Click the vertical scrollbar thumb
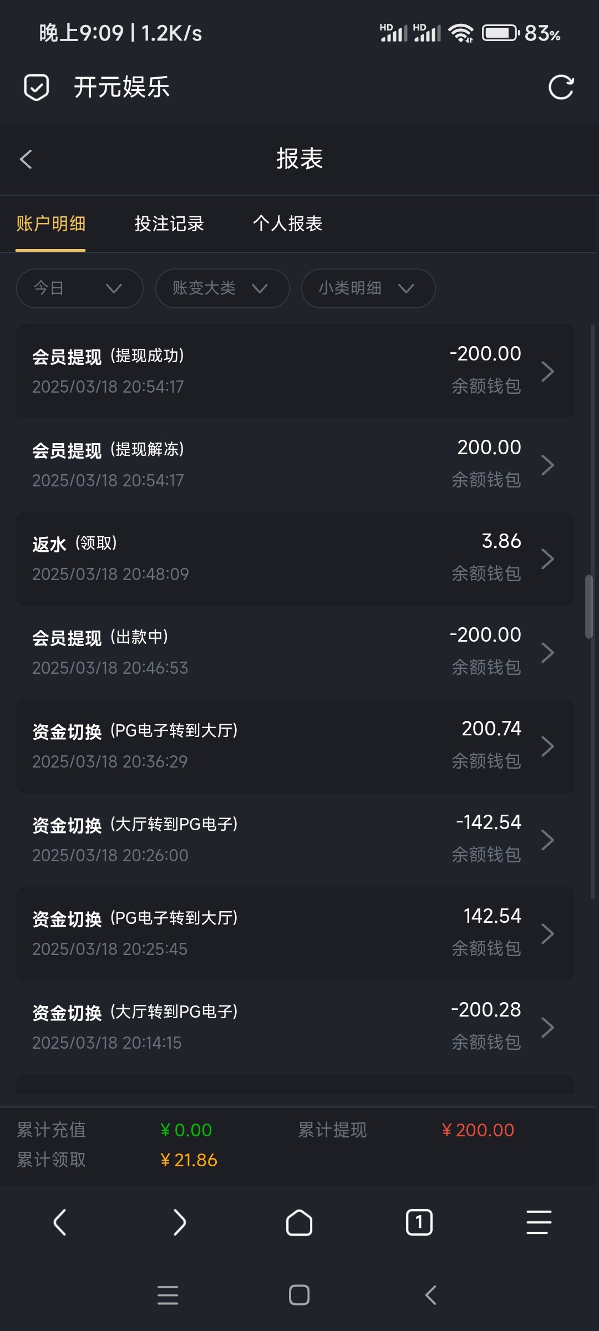Screen dimensions: 599x1331 [x=589, y=607]
